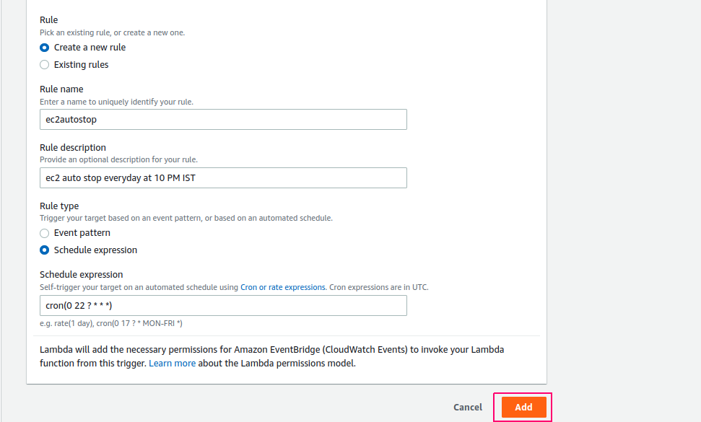Click the Schedule expression field heading
Screen dimensions: 701x422
click(x=82, y=275)
